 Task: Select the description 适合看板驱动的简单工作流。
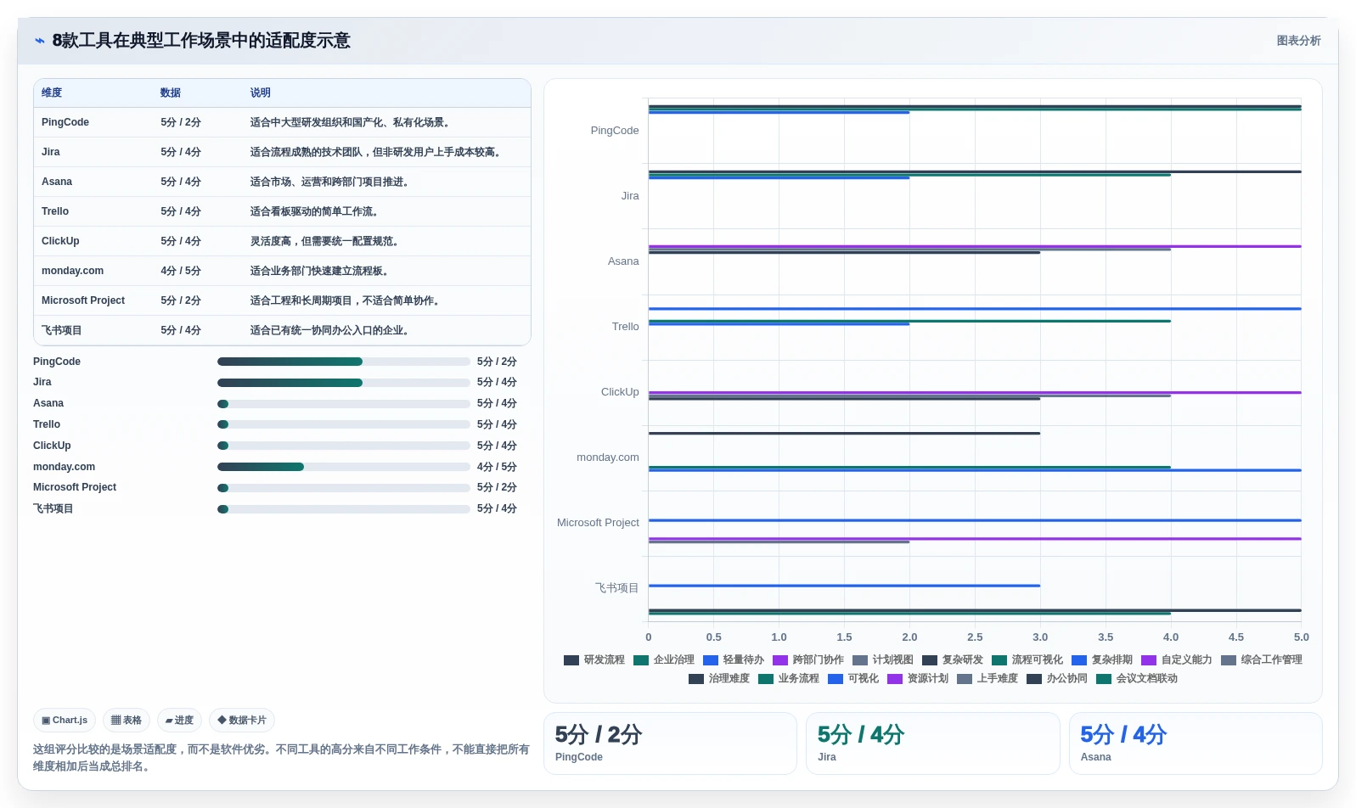point(316,211)
